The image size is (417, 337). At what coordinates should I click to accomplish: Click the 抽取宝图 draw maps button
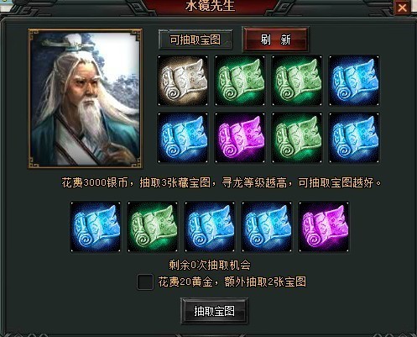point(214,311)
